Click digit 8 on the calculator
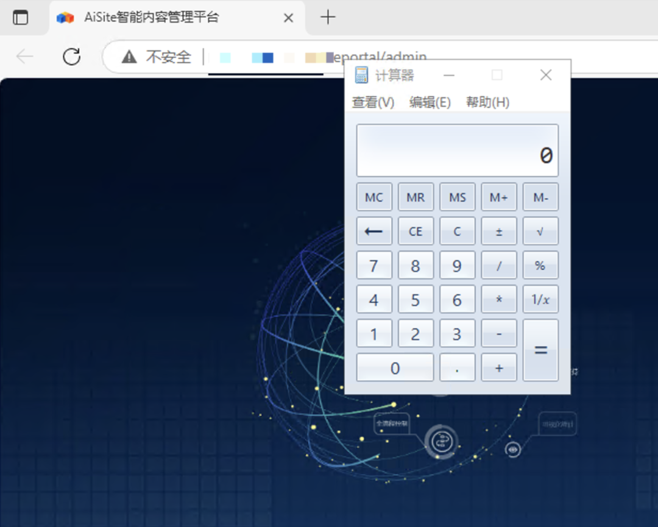Image resolution: width=658 pixels, height=527 pixels. click(416, 265)
